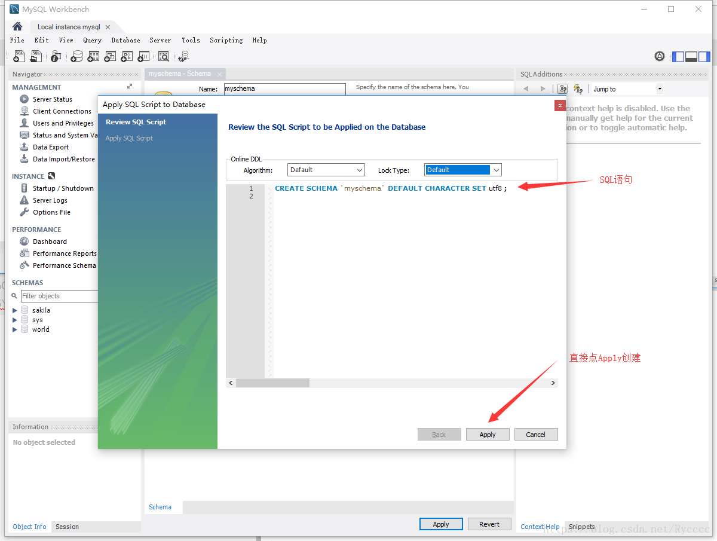
Task: Open the Scripting menu
Action: pyautogui.click(x=226, y=40)
